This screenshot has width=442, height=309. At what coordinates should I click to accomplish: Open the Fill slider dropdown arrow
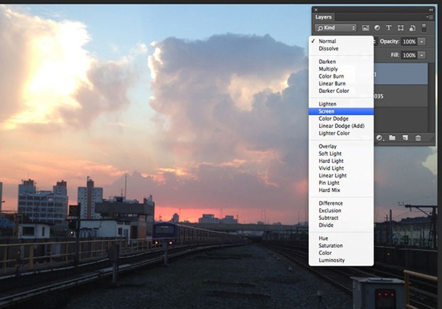[422, 55]
